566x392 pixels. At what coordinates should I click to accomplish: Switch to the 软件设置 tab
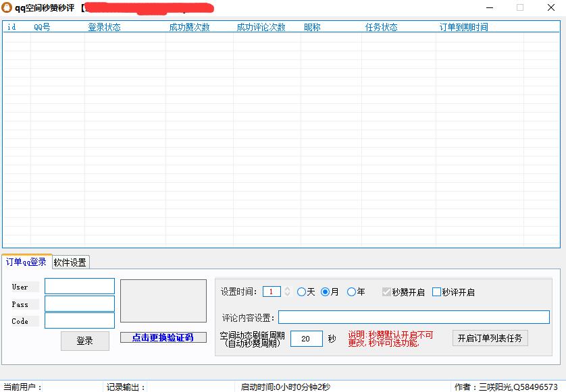[x=70, y=262]
